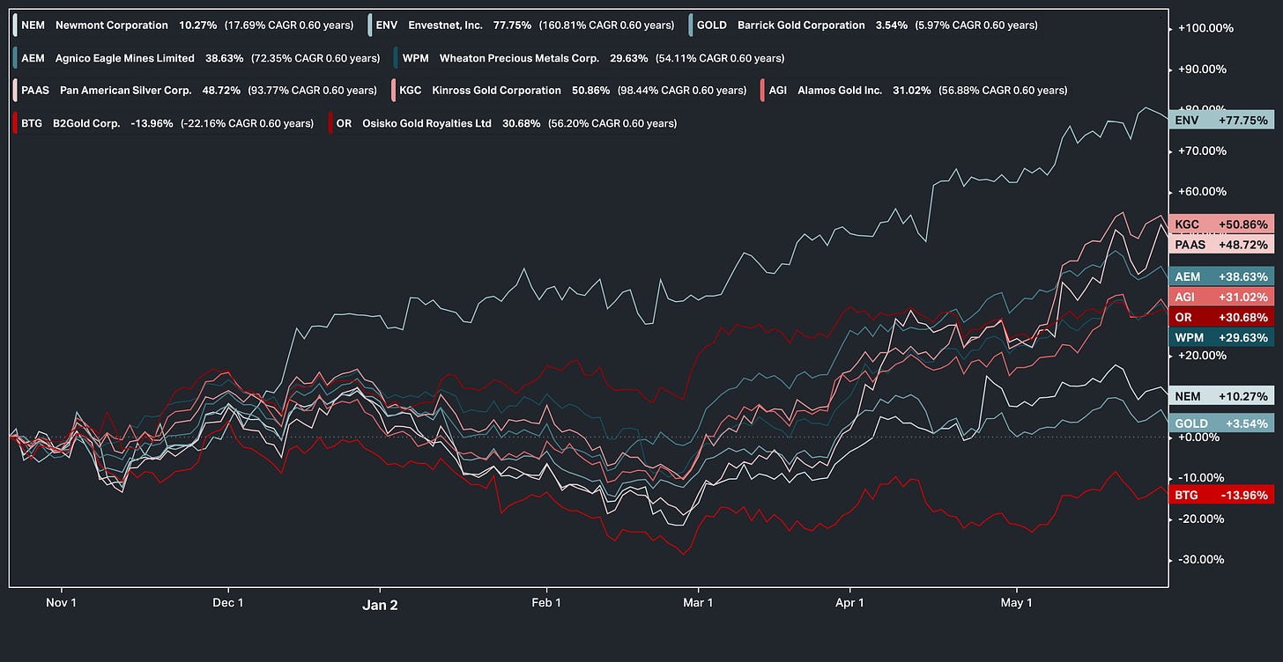This screenshot has width=1283, height=662.
Task: Click the +20.00% y-axis label
Action: coord(1202,356)
